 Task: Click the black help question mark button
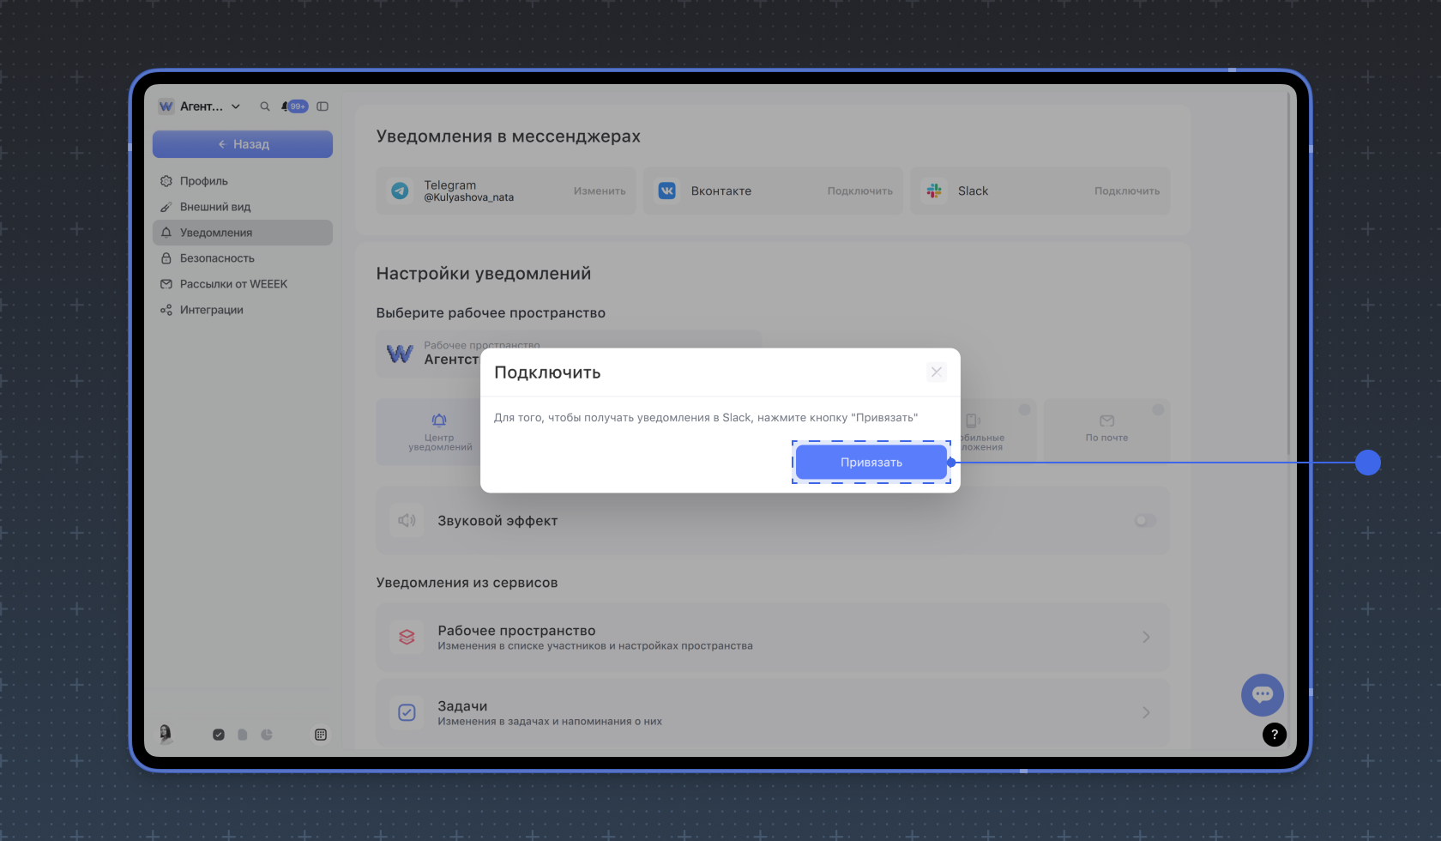(1274, 734)
